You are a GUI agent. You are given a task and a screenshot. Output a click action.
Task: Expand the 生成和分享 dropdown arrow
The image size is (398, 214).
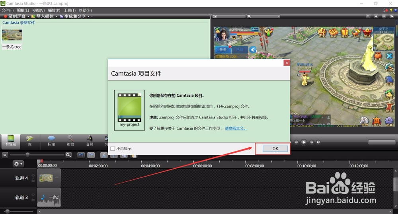click(x=89, y=16)
